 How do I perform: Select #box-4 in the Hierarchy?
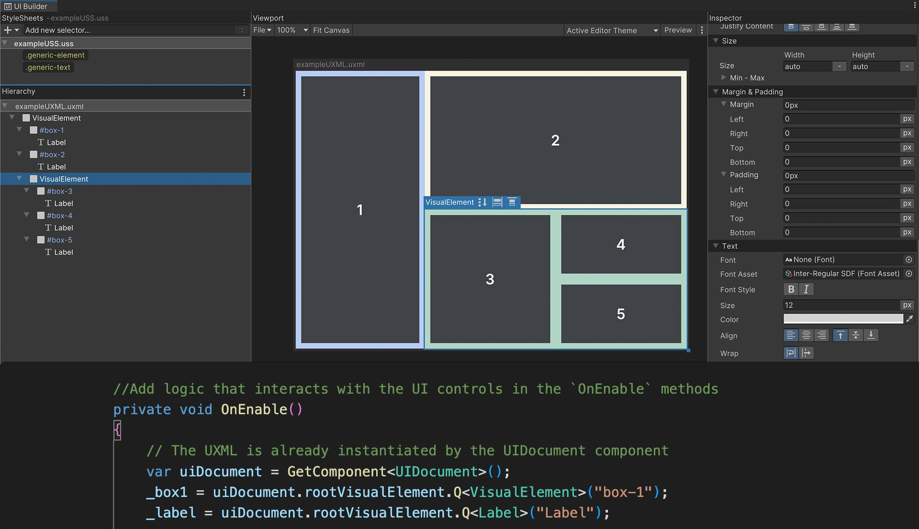tap(60, 216)
